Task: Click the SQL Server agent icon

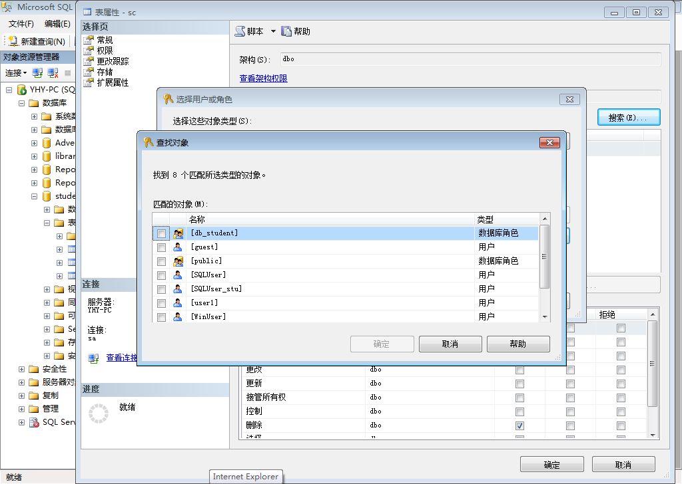Action: 34,422
